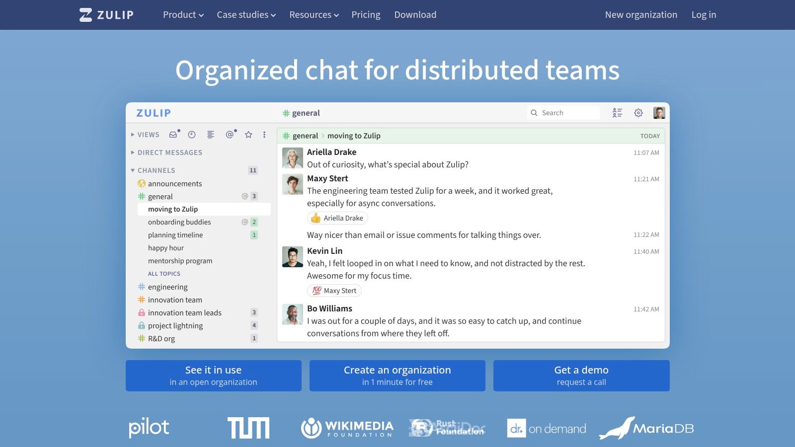Click Get a demo button
The width and height of the screenshot is (795, 447).
[x=581, y=375]
